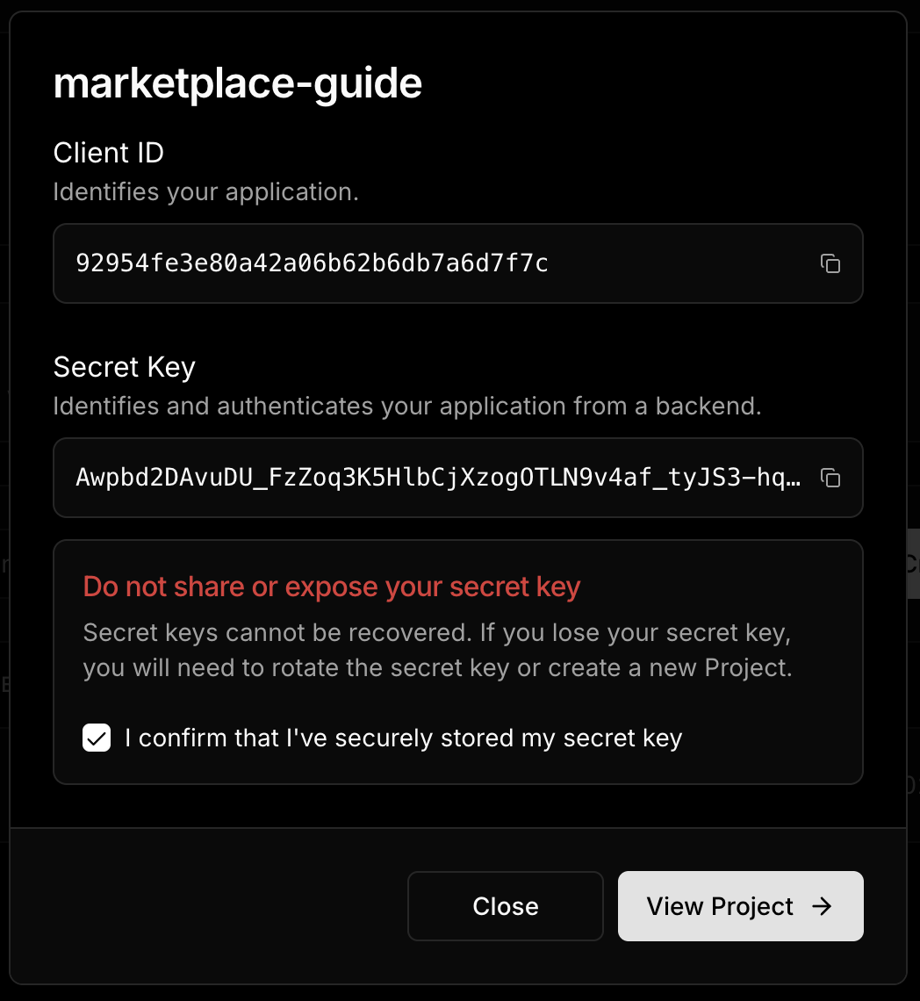
Task: Click the 'Do not share or expose your secret key' heading
Action: 332,586
